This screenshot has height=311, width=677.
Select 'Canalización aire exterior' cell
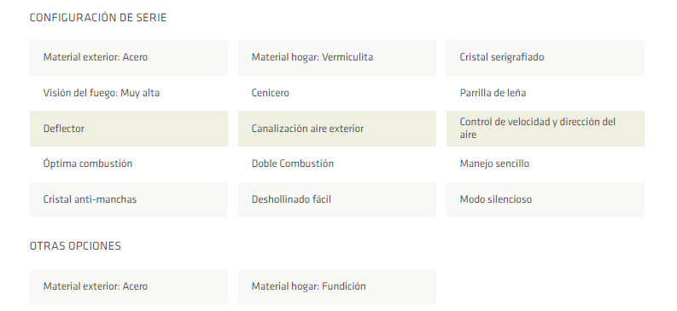336,129
